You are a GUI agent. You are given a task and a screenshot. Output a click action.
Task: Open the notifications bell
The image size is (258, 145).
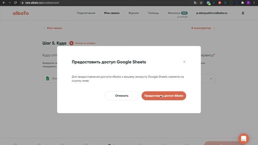[x=243, y=13]
